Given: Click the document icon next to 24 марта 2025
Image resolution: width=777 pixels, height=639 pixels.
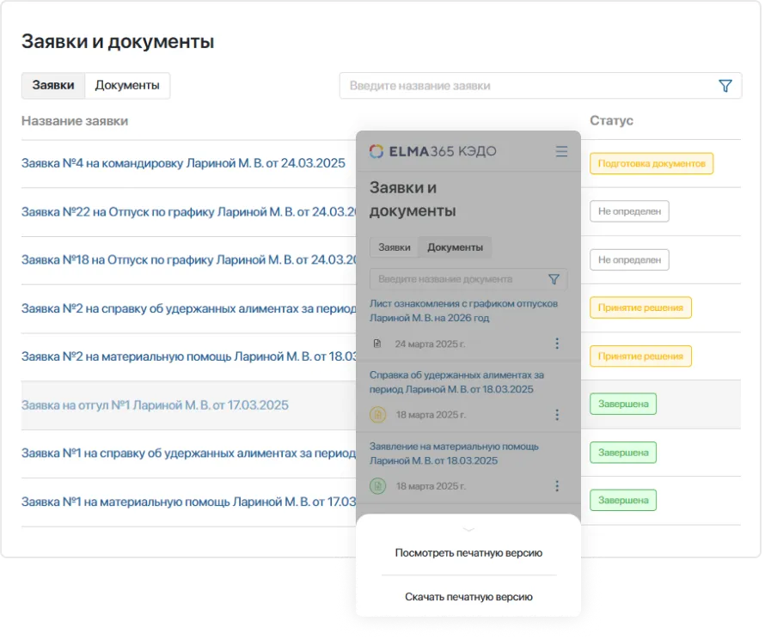Looking at the screenshot, I should tap(377, 343).
